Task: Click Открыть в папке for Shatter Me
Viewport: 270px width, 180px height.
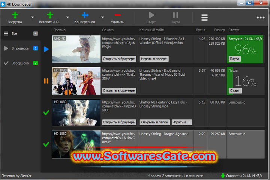Action: pyautogui.click(x=154, y=122)
